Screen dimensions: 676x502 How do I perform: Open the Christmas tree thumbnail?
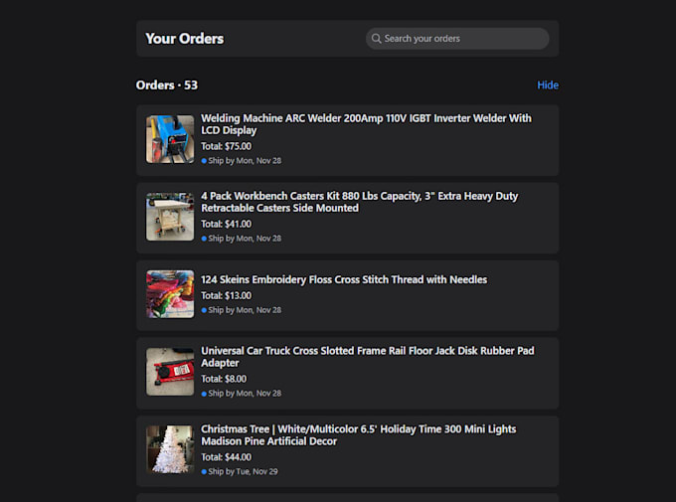click(x=170, y=449)
